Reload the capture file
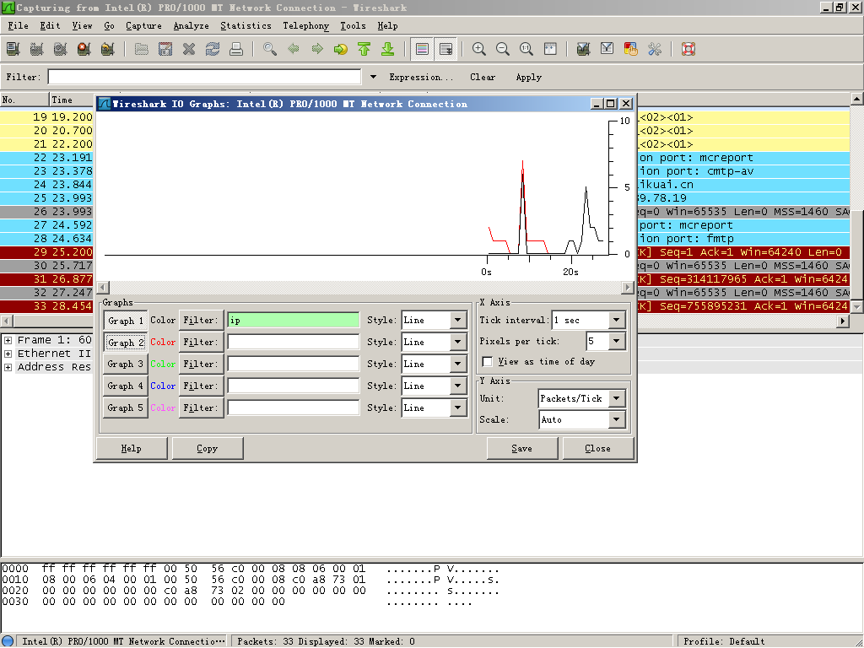The image size is (864, 648). (213, 49)
